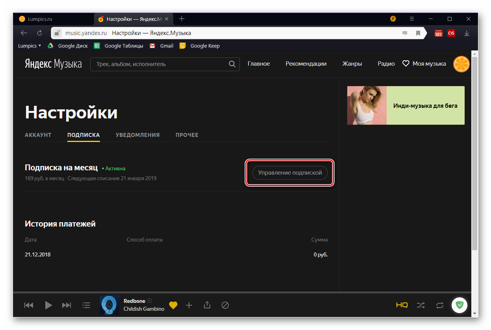Go back to the previous track
The image size is (491, 330).
(x=29, y=305)
